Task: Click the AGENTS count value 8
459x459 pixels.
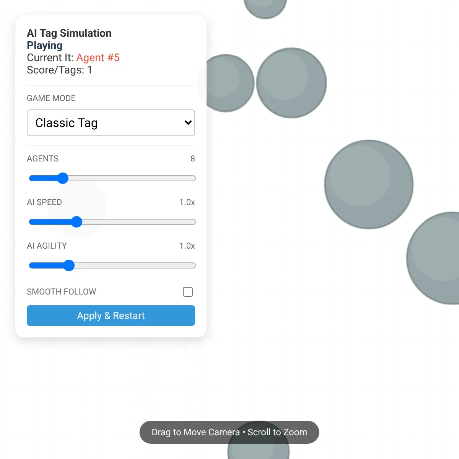Action: pos(193,159)
